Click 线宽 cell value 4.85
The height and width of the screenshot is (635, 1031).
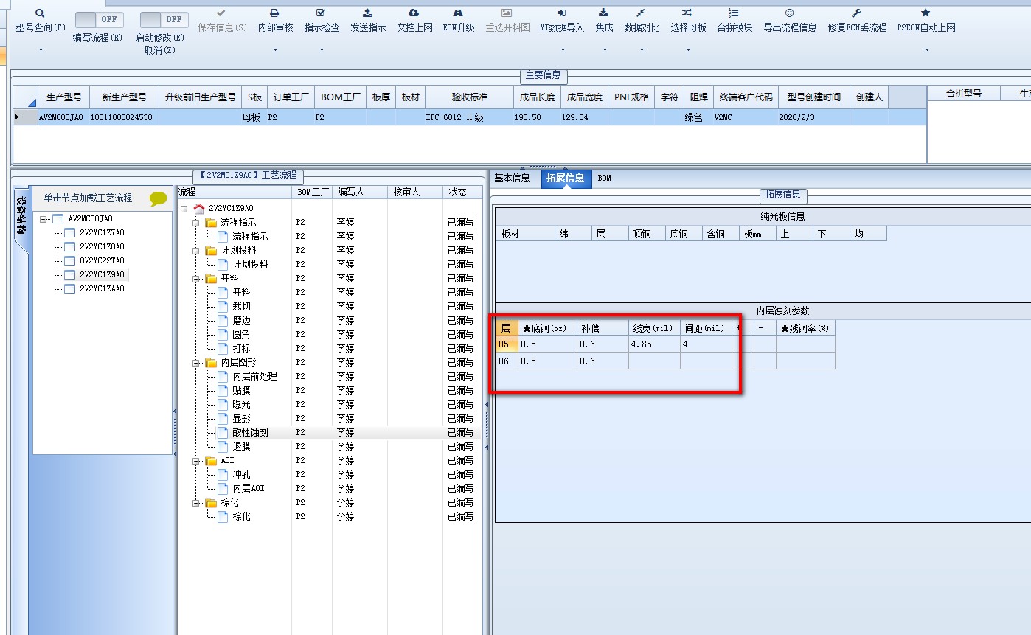tap(654, 344)
